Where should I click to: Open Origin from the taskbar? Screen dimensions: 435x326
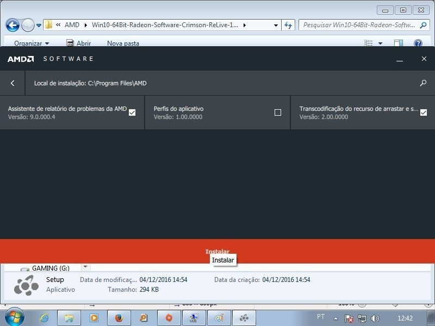[169, 318]
